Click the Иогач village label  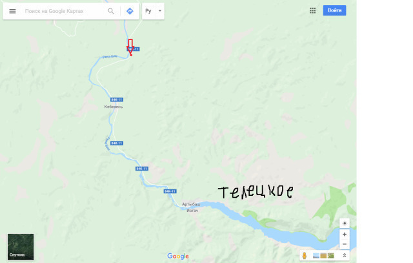(x=192, y=211)
